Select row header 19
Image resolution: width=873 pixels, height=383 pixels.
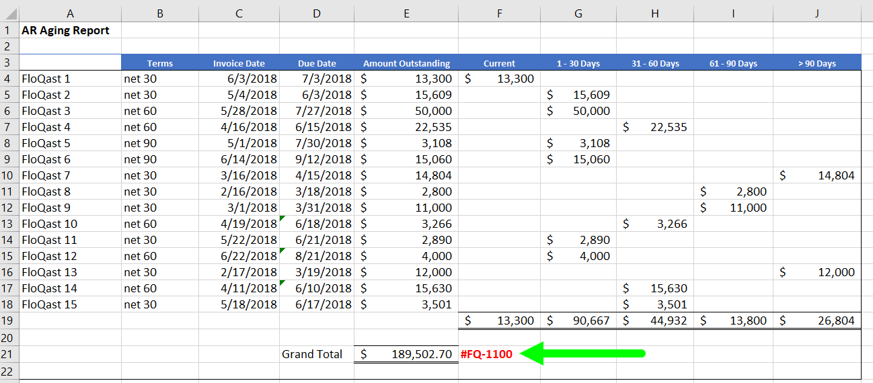9,321
